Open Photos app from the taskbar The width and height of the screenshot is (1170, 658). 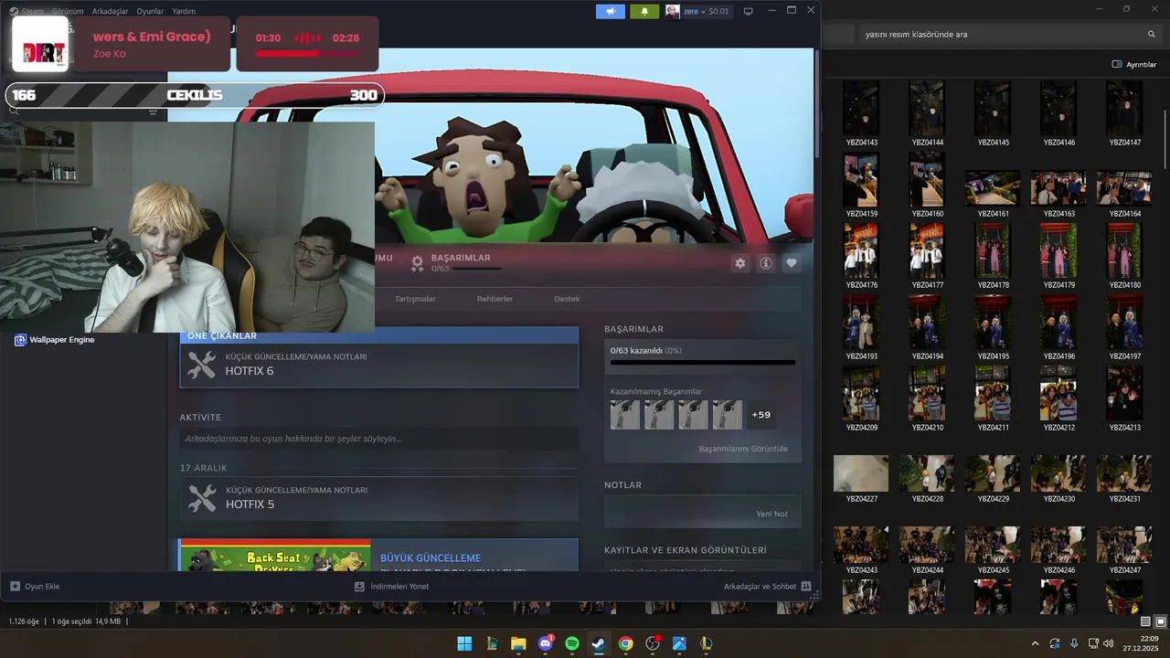coord(679,643)
